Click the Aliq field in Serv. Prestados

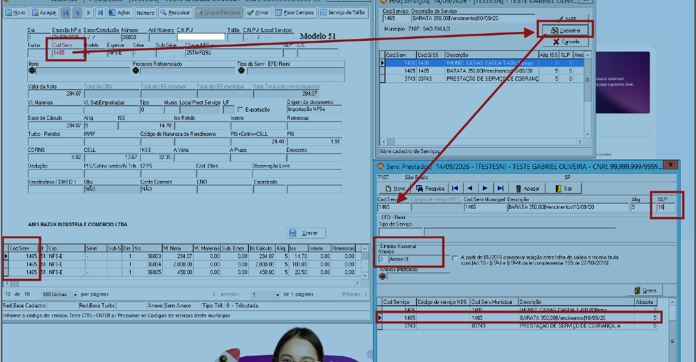(x=641, y=207)
